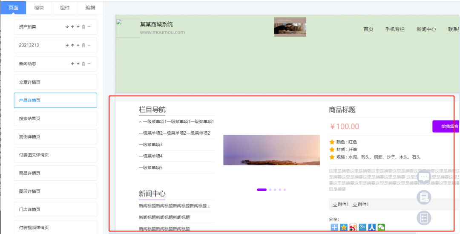Open 手机专栏 in the site navigation
This screenshot has width=460, height=234.
[x=395, y=29]
